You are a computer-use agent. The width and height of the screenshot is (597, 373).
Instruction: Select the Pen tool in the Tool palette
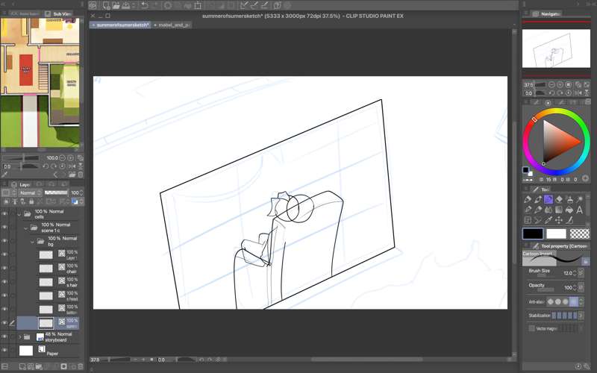[528, 199]
